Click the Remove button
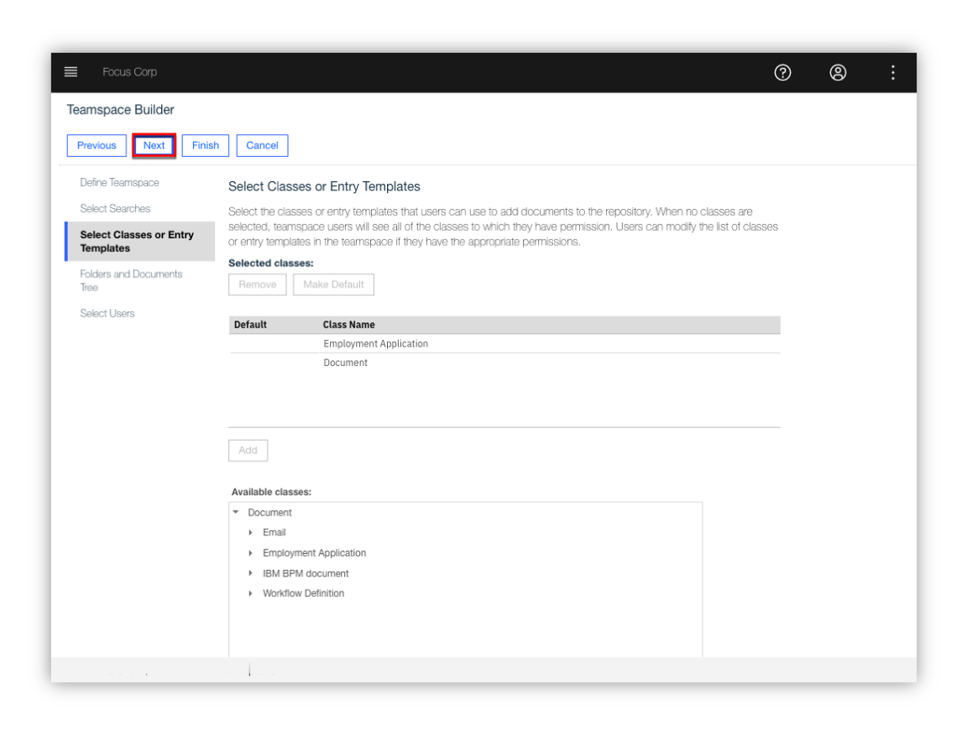This screenshot has width=967, height=736. 257,284
